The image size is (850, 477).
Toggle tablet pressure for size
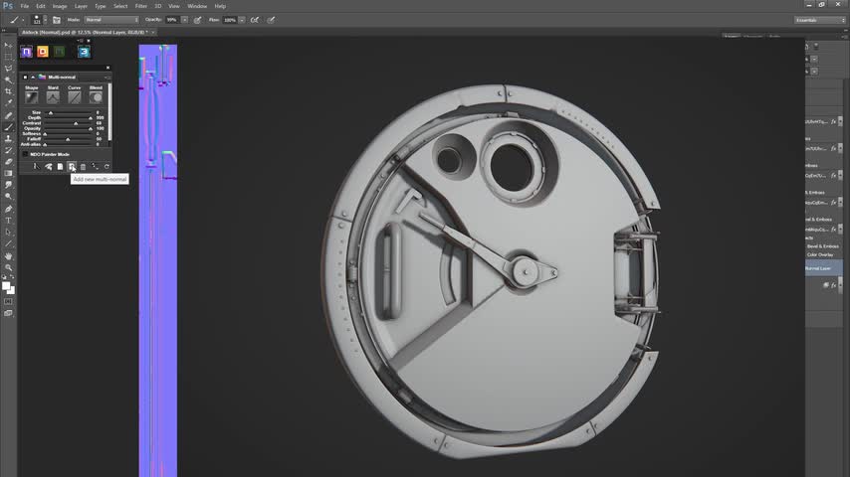click(x=271, y=20)
